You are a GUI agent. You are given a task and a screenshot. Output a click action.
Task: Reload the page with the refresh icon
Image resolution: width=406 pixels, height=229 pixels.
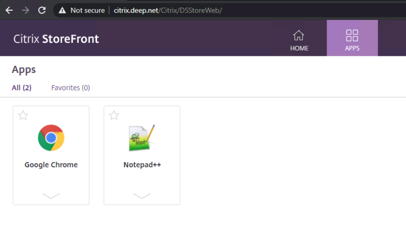point(42,10)
